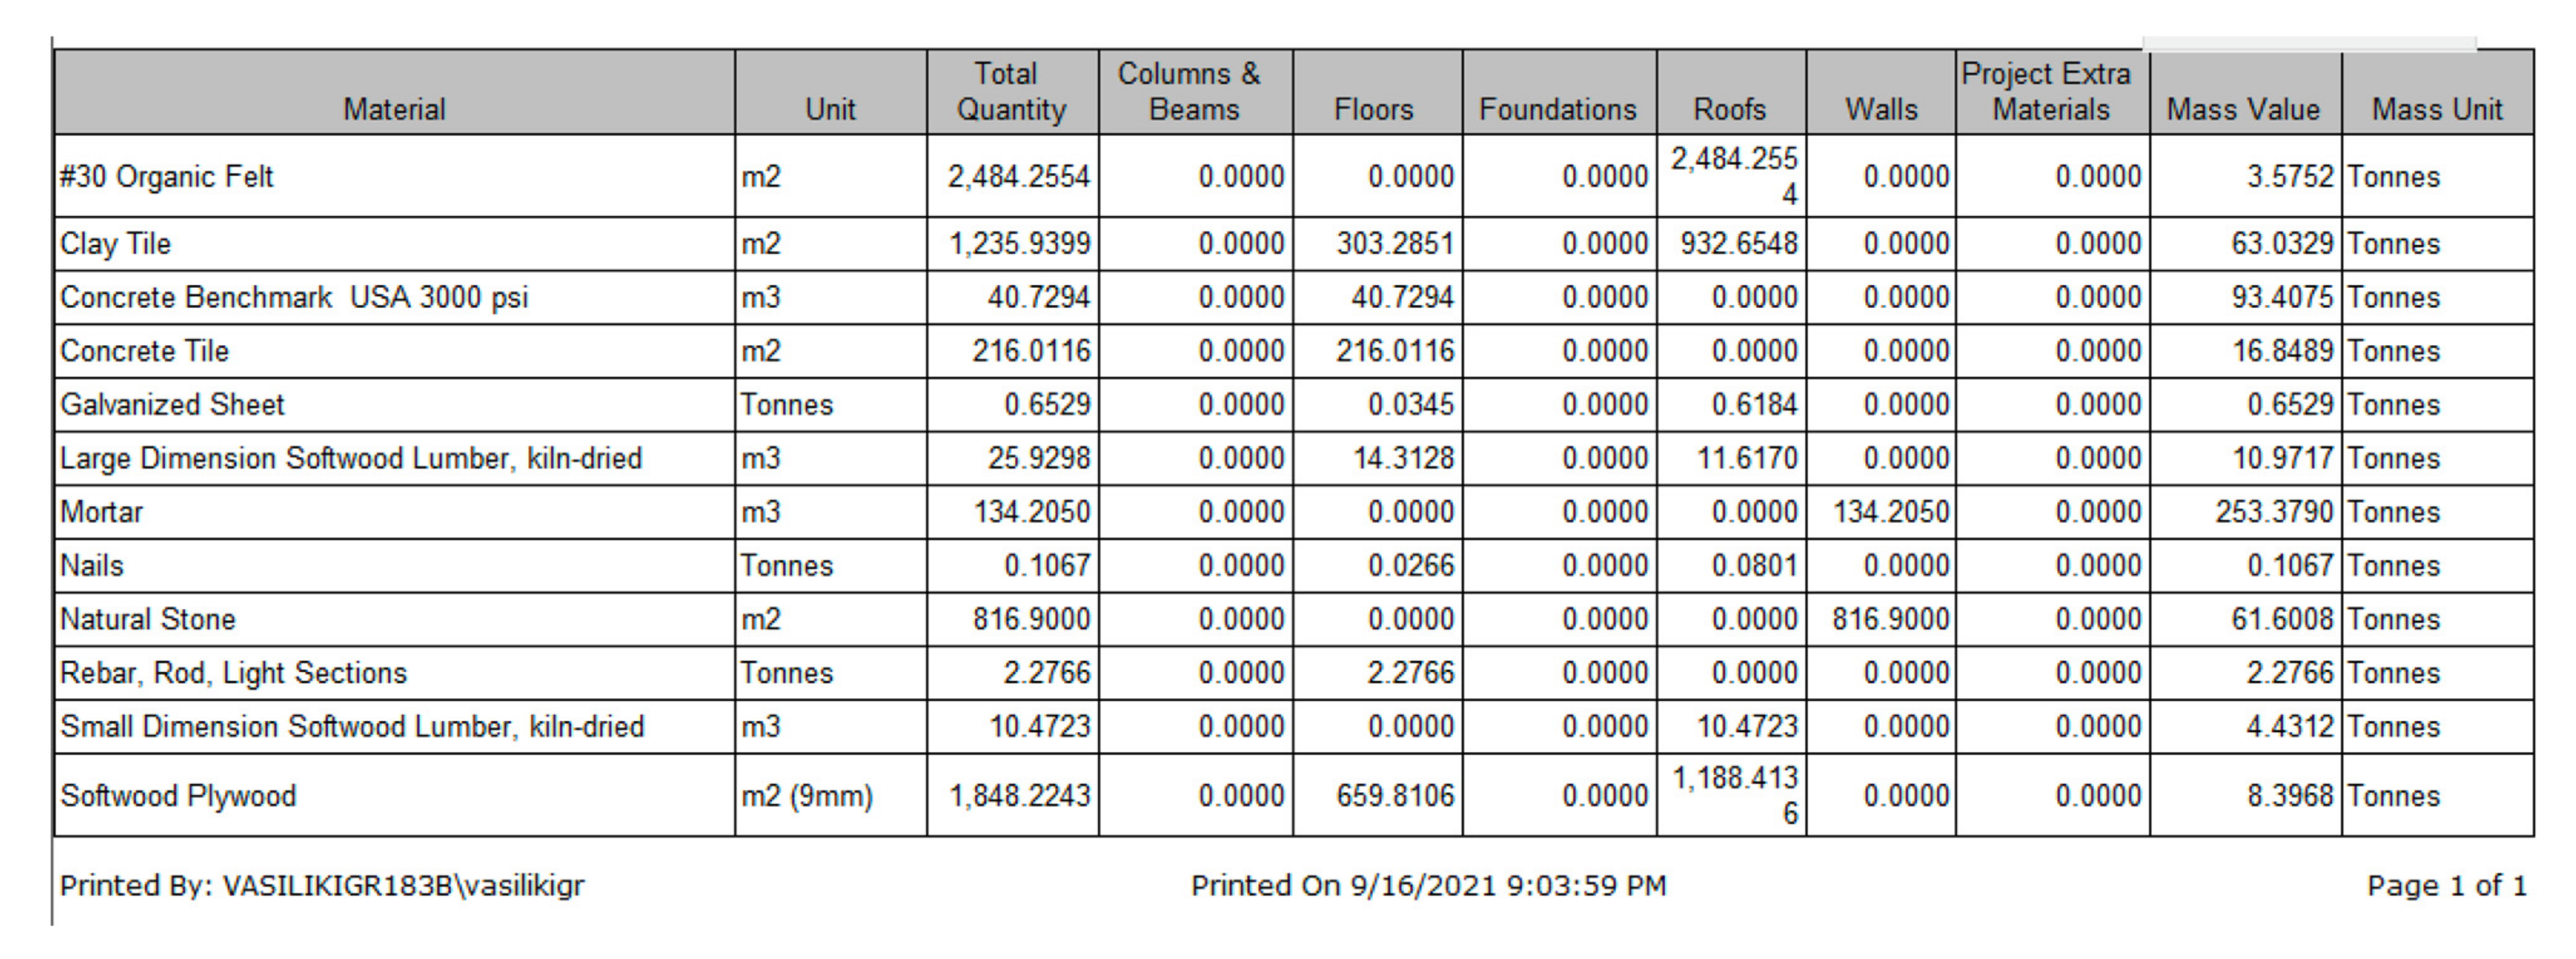Click the Softwood Plywood material name
The height and width of the screenshot is (959, 2576).
click(178, 795)
